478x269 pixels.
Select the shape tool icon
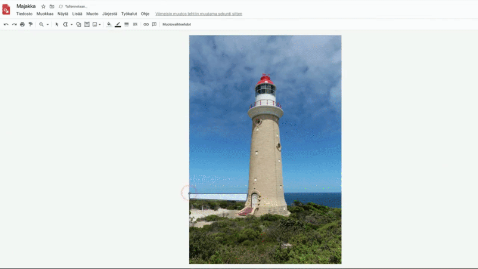coord(78,24)
